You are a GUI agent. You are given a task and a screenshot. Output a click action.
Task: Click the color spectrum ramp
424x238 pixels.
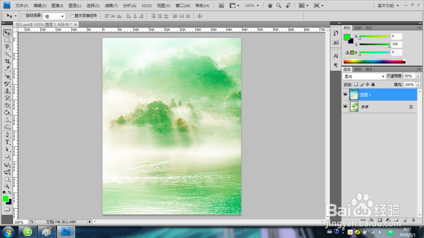[x=374, y=61]
